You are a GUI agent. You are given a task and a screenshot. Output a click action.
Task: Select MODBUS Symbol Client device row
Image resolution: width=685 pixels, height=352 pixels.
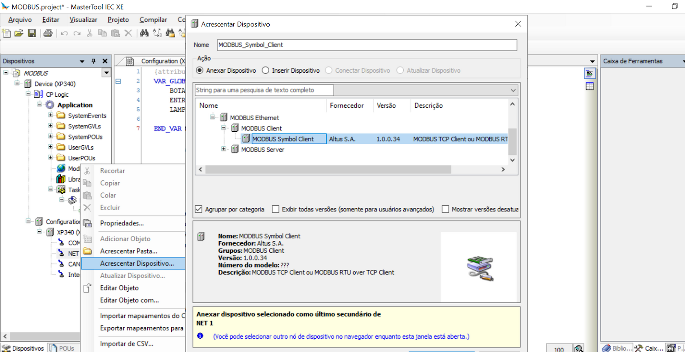coord(283,139)
